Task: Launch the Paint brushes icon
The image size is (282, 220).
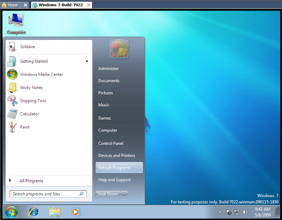Action: [12, 127]
